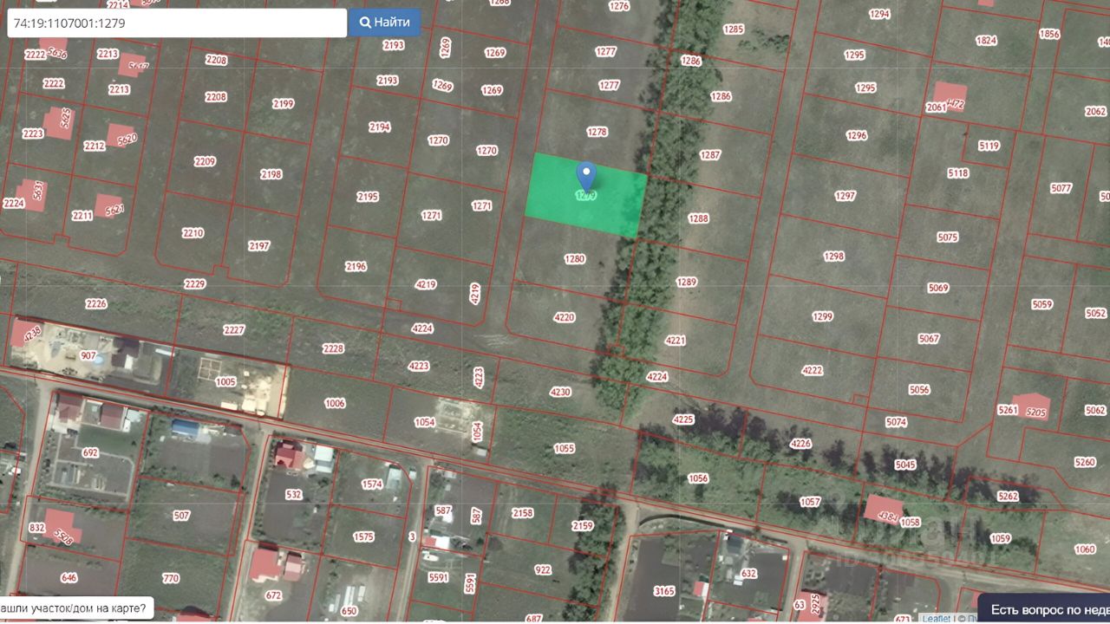1110x624 pixels.
Task: Select parcel label 5067
Action: click(929, 339)
